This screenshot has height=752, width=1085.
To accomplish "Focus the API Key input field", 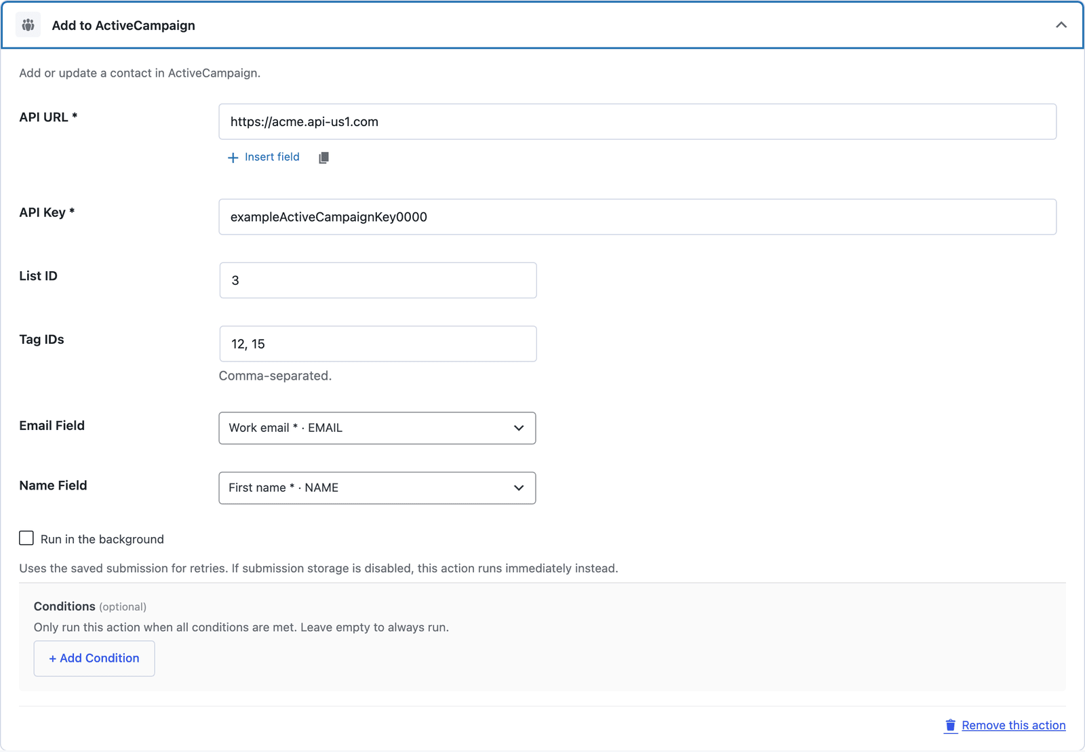I will click(x=637, y=217).
